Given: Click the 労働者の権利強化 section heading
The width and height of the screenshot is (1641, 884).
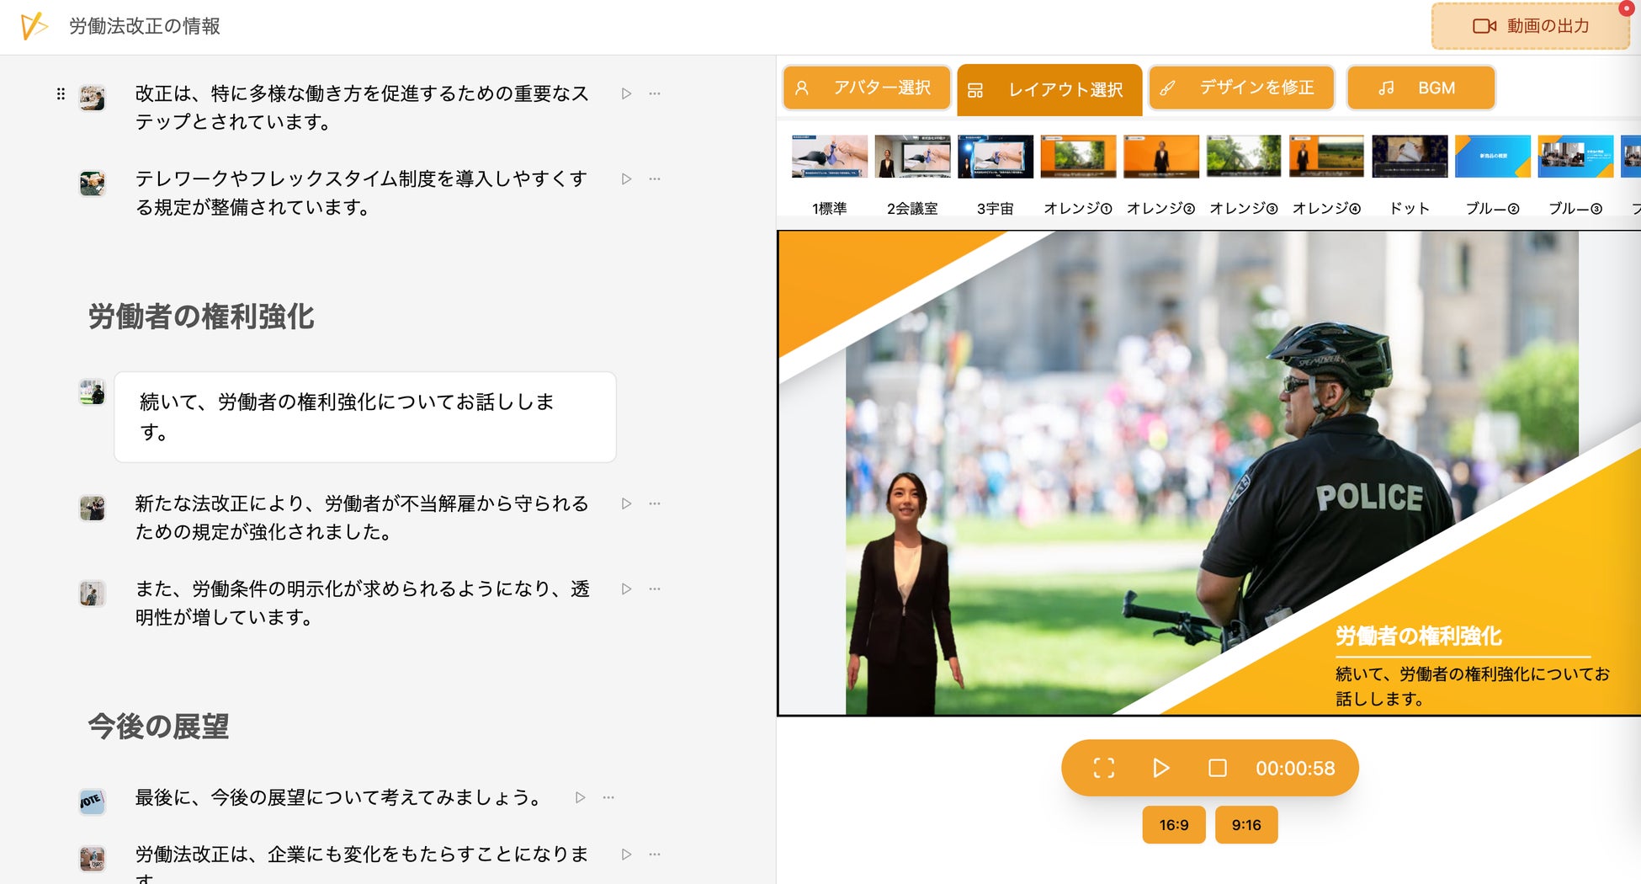Looking at the screenshot, I should point(201,317).
